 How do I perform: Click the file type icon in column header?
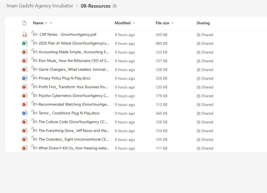25,23
